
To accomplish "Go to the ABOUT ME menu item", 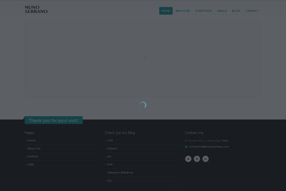I will [x=183, y=11].
